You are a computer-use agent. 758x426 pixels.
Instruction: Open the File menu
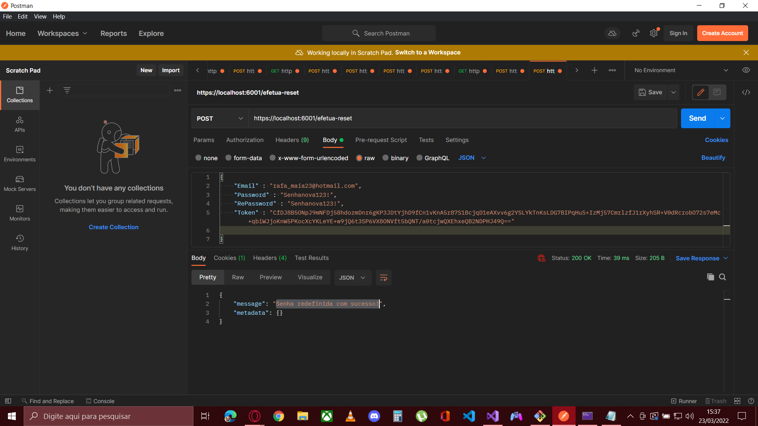tap(8, 17)
